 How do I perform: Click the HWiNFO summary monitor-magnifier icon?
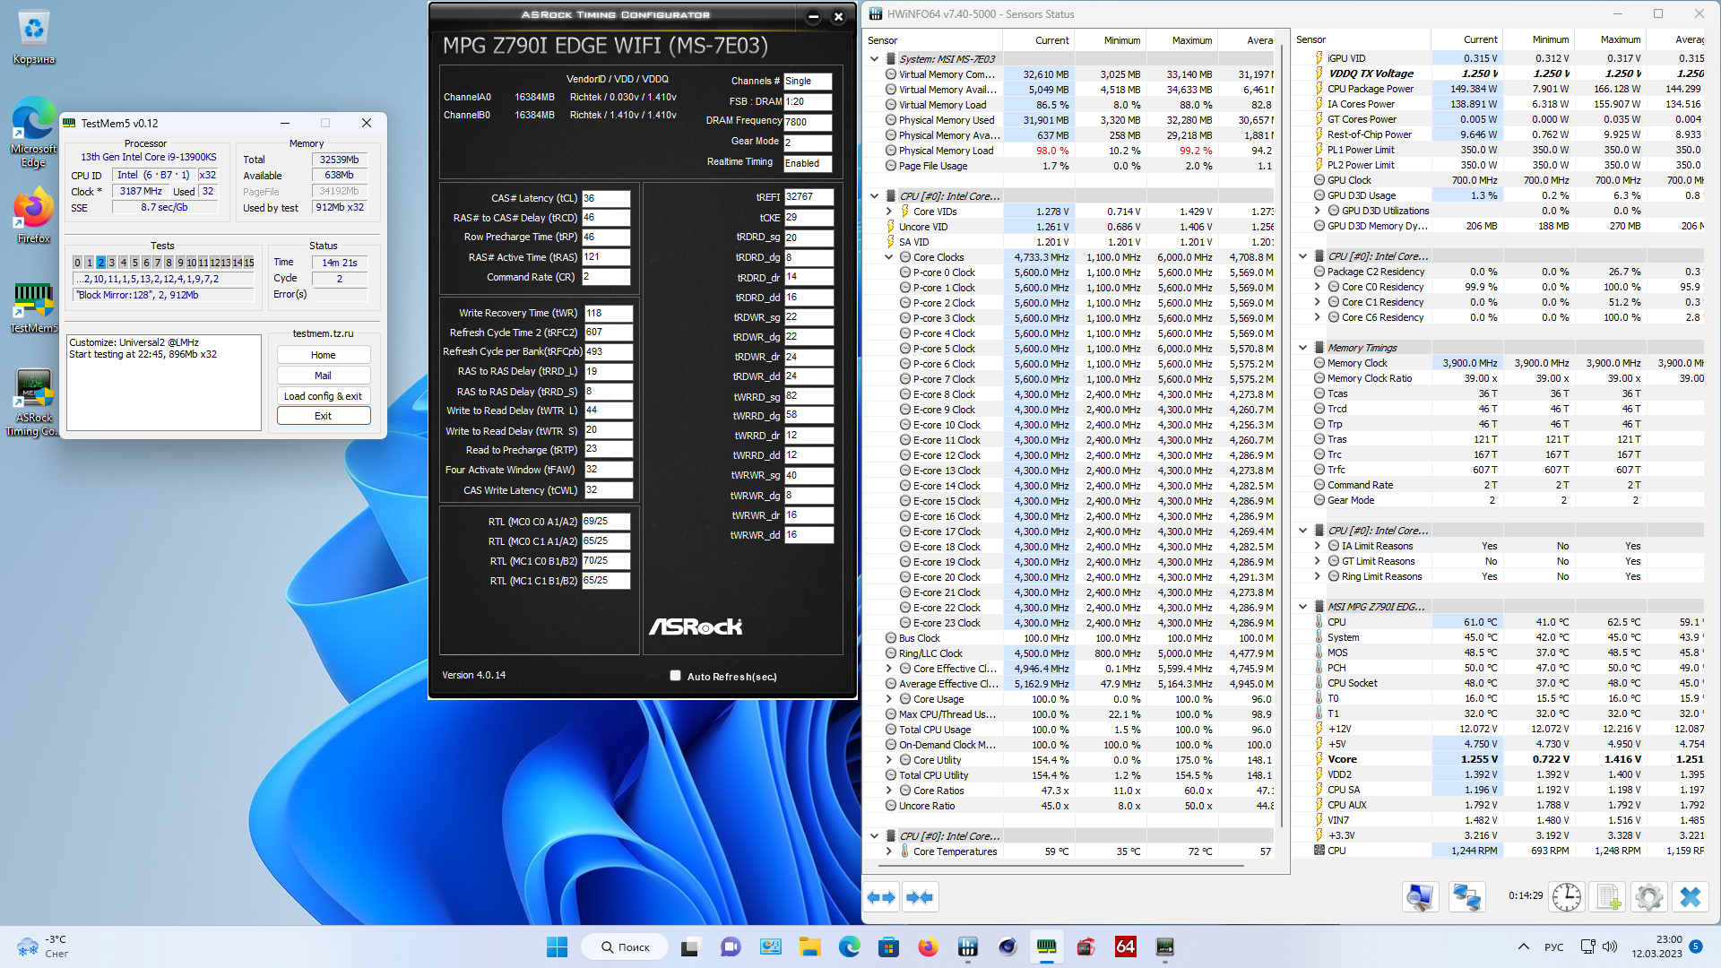pos(1421,897)
